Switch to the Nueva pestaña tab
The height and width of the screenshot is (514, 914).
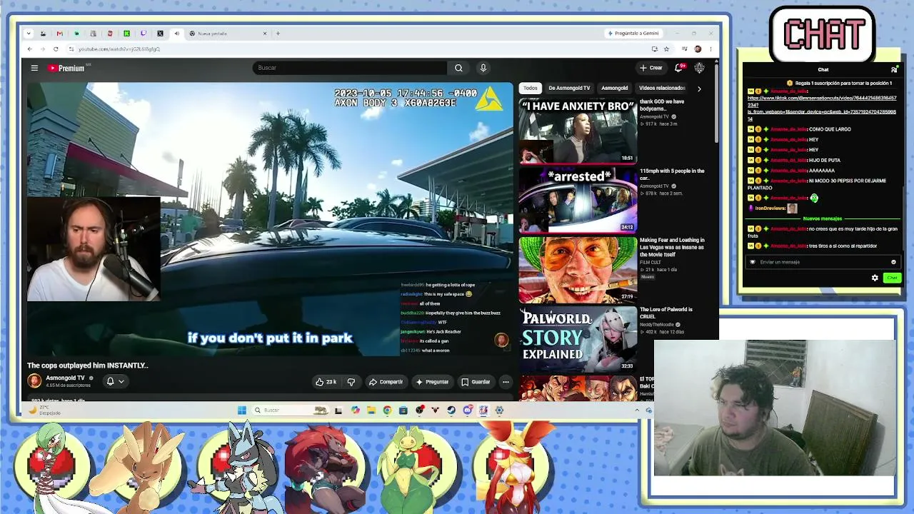[227, 34]
